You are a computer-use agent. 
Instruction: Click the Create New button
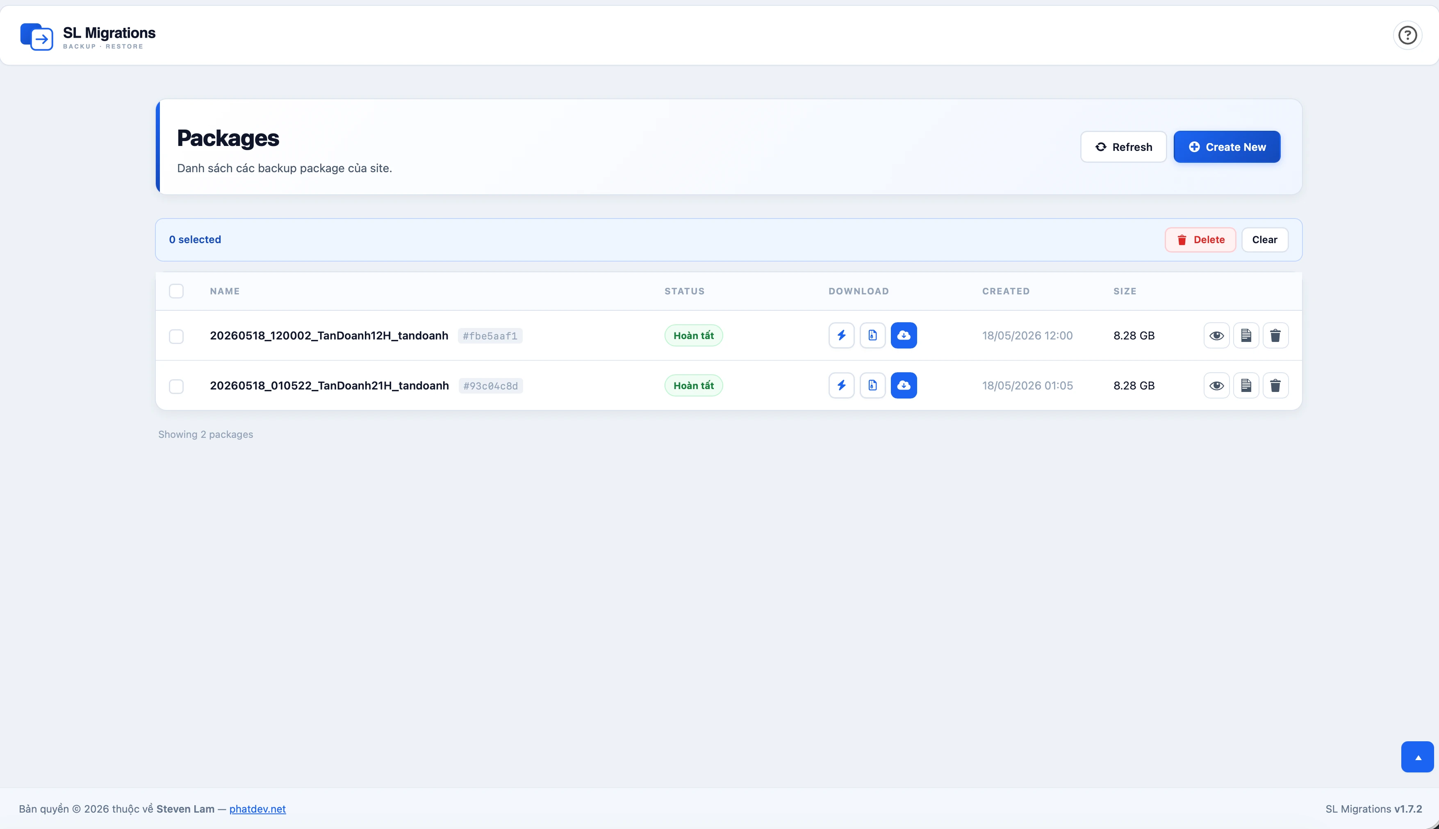pos(1227,147)
